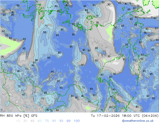The width and height of the screenshot is (159, 123).
Task: Select the 'Tu 17-02-2026 18:00 UTC (06+204)' timestamp
Action: [125, 116]
